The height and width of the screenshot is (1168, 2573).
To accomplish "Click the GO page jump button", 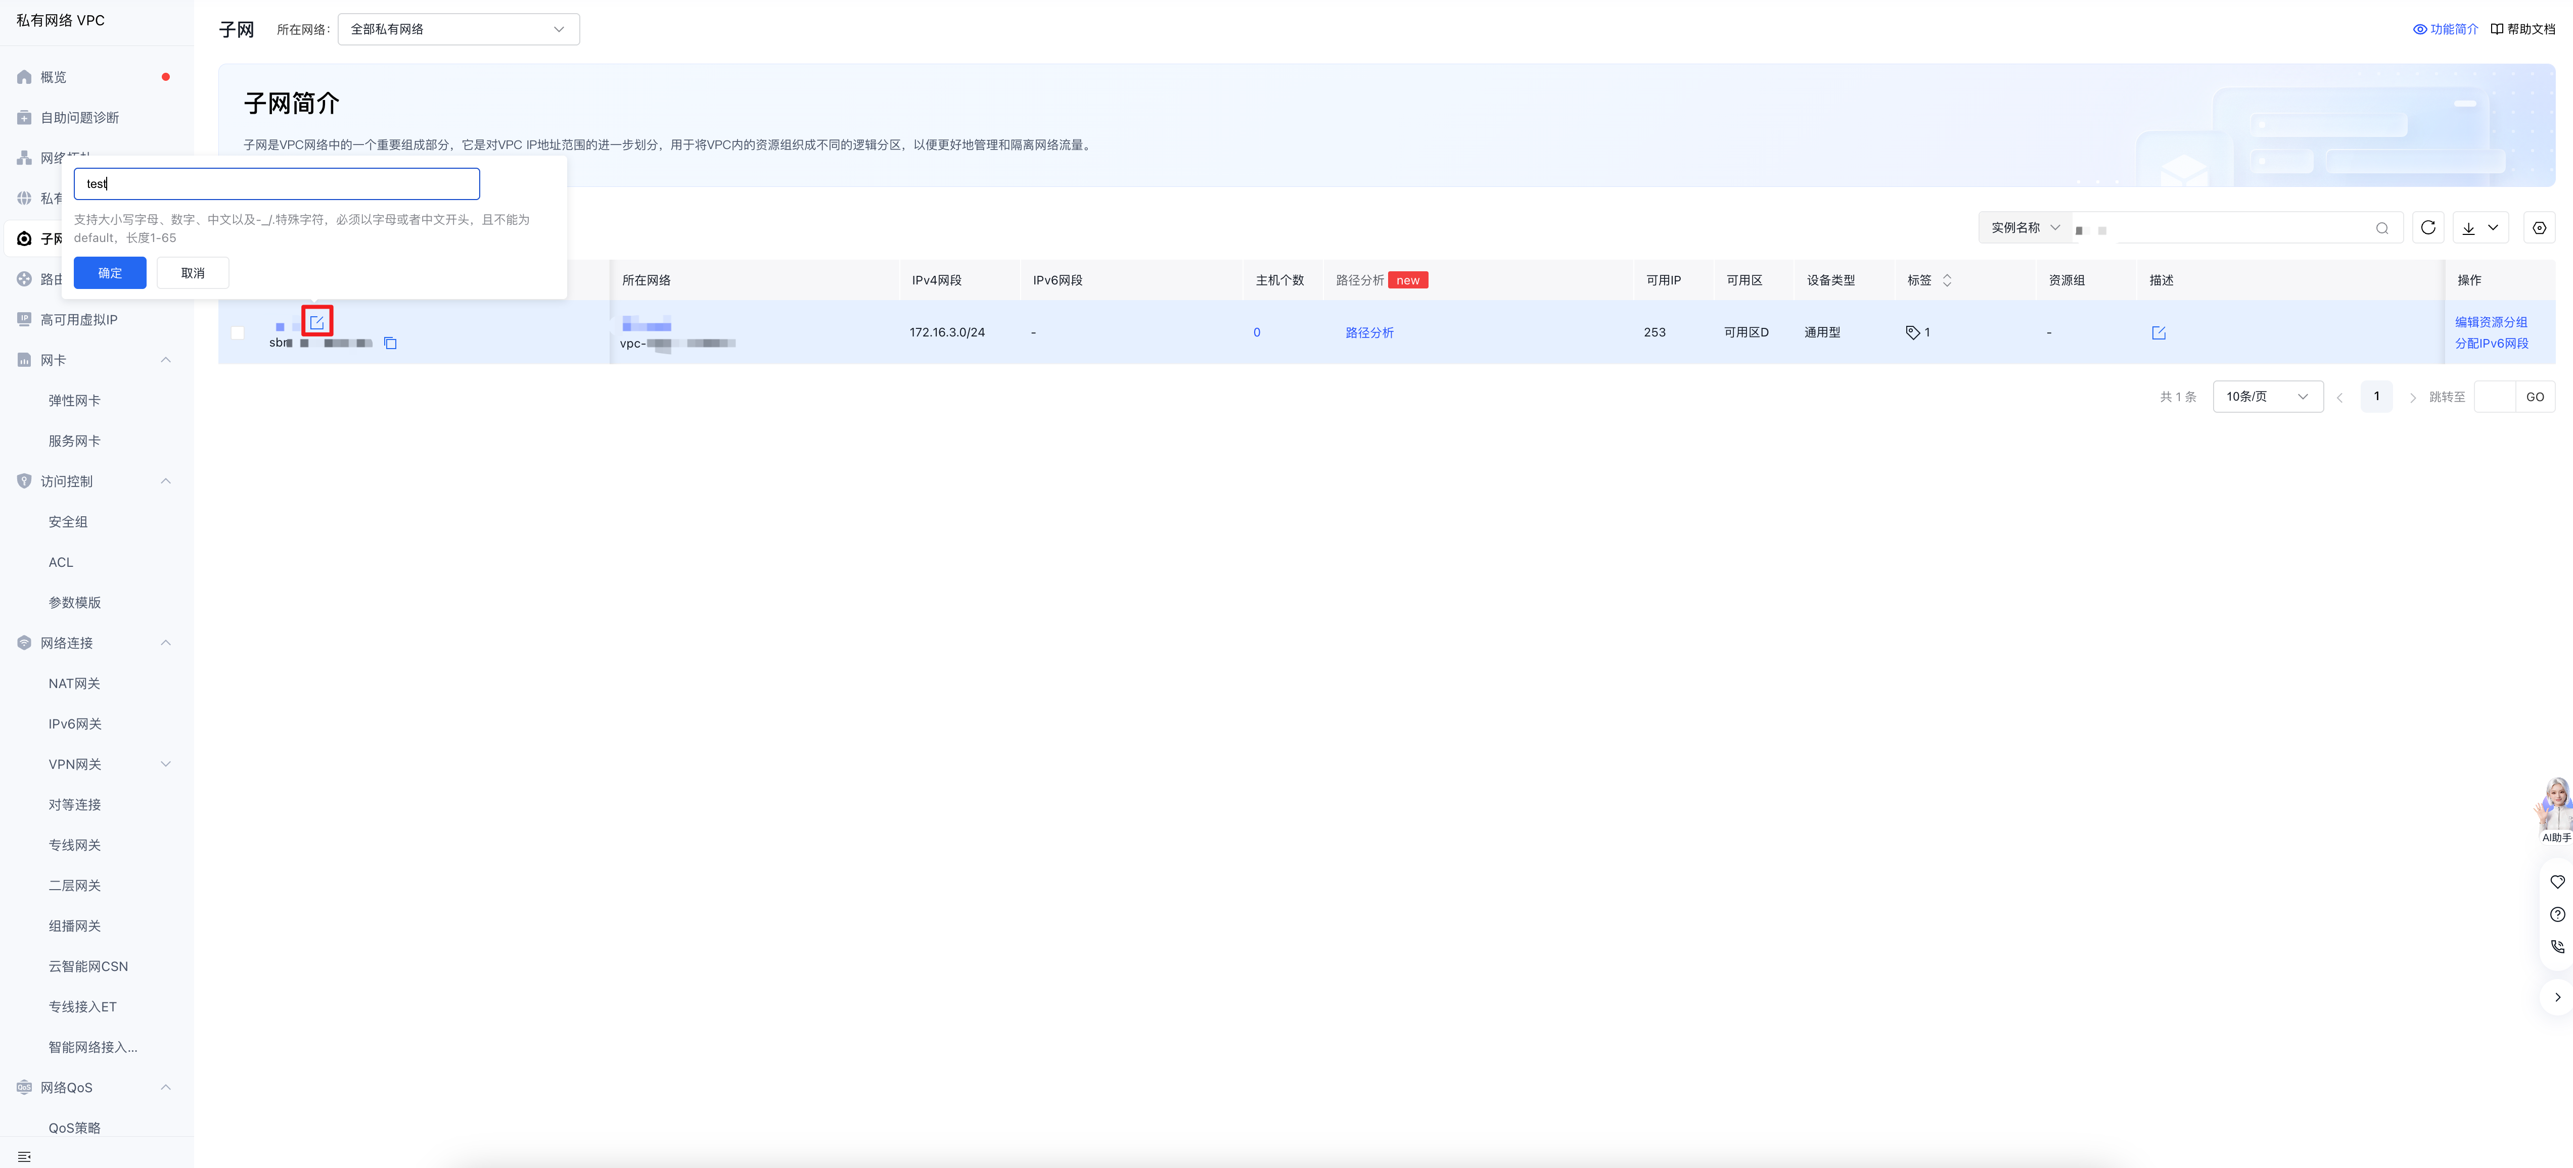I will click(x=2535, y=396).
